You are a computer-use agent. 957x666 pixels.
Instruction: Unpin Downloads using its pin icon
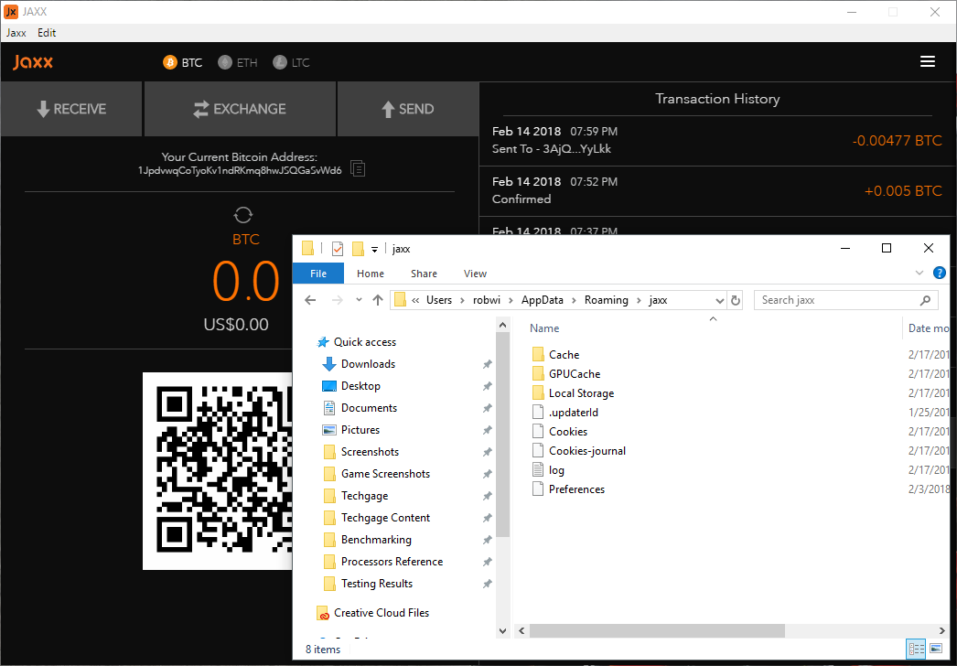(x=487, y=364)
